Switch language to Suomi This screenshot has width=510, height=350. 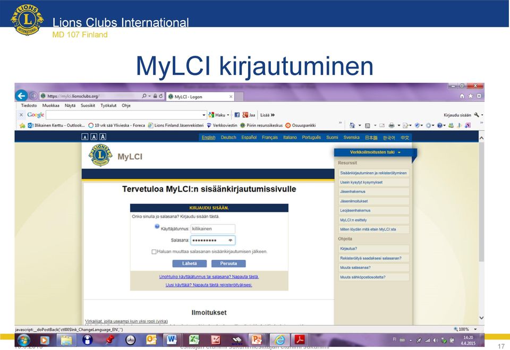point(332,137)
